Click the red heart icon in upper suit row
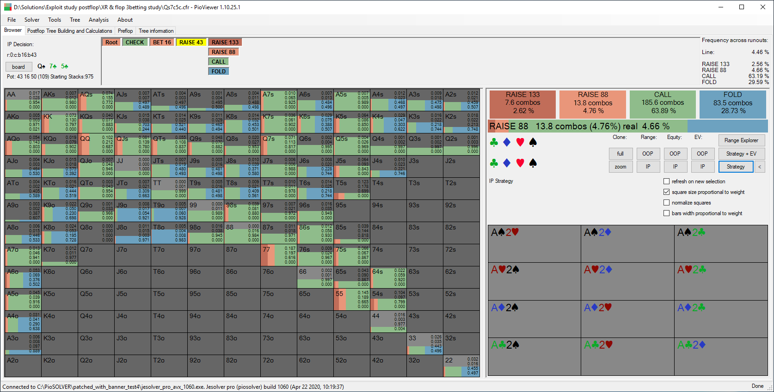Viewport: 774px width, 392px height. click(x=520, y=142)
